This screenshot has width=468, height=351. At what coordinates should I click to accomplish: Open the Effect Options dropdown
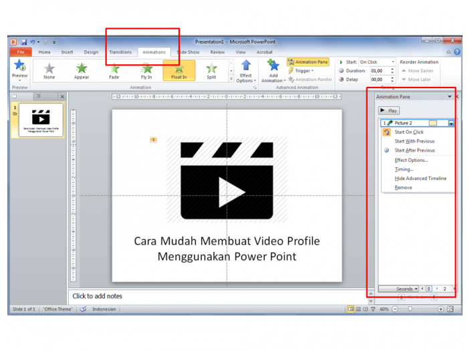coord(245,70)
